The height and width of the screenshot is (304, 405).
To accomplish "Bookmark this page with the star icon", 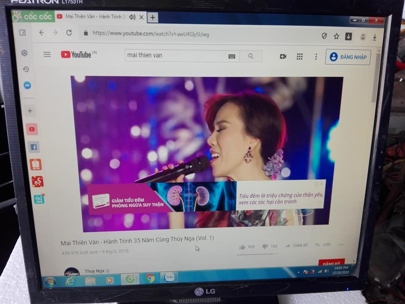I will 336,36.
